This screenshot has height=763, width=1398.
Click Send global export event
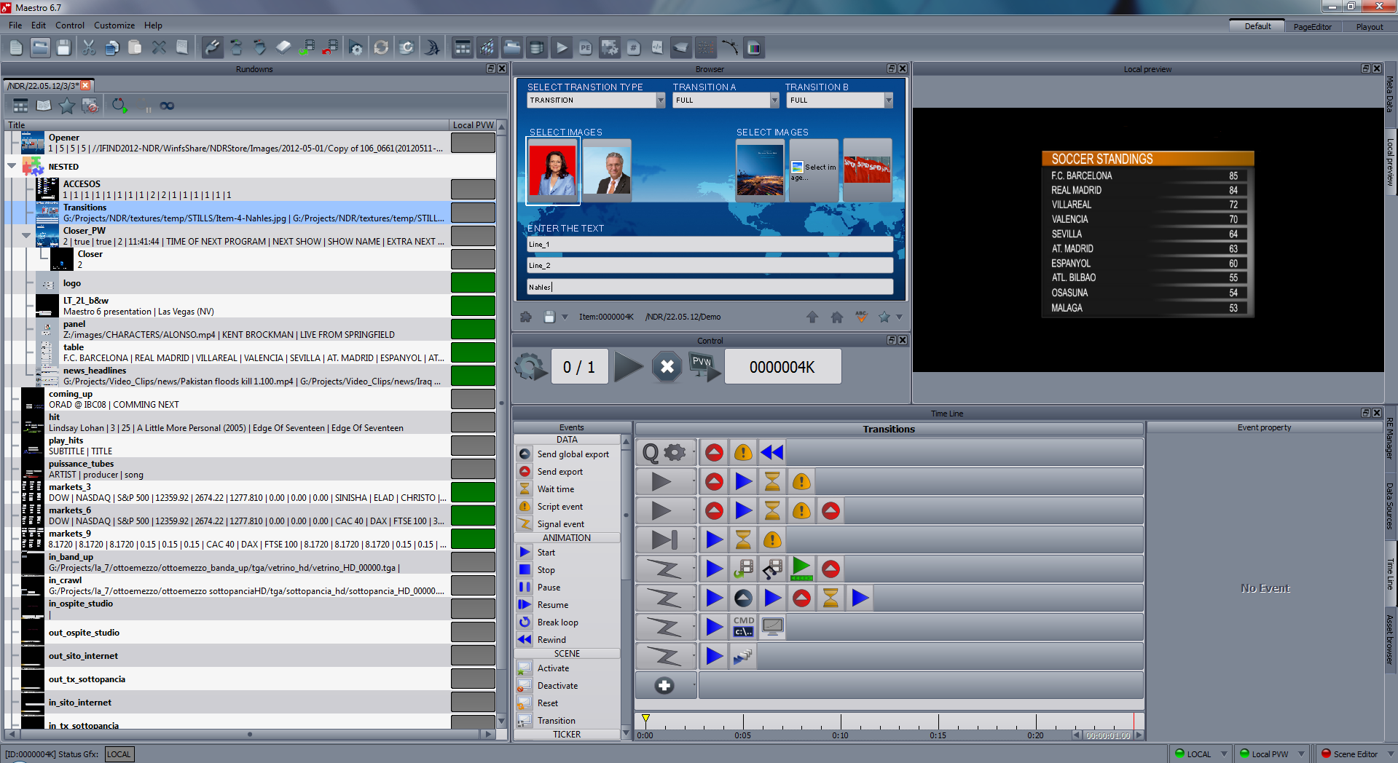[x=573, y=454]
